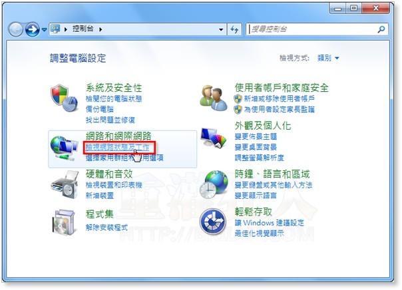Viewport: 402px width, 290px height.
Task: Click the Programs disc box icon
Action: coord(64,222)
